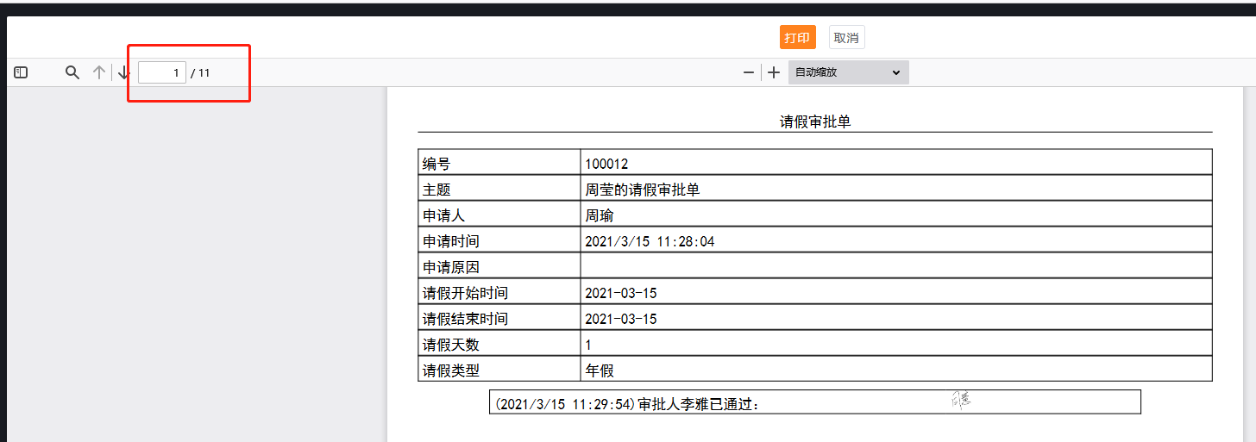
Task: Click the page number input field
Action: (x=161, y=73)
